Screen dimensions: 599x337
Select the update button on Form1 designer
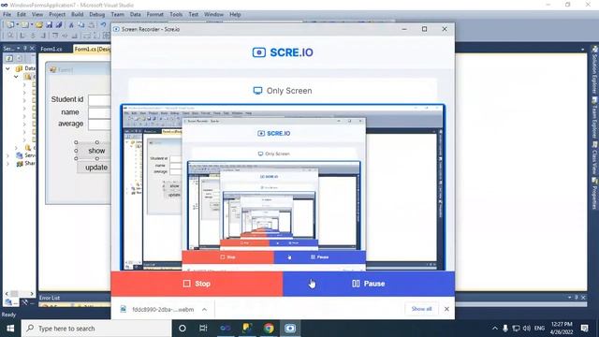point(95,168)
